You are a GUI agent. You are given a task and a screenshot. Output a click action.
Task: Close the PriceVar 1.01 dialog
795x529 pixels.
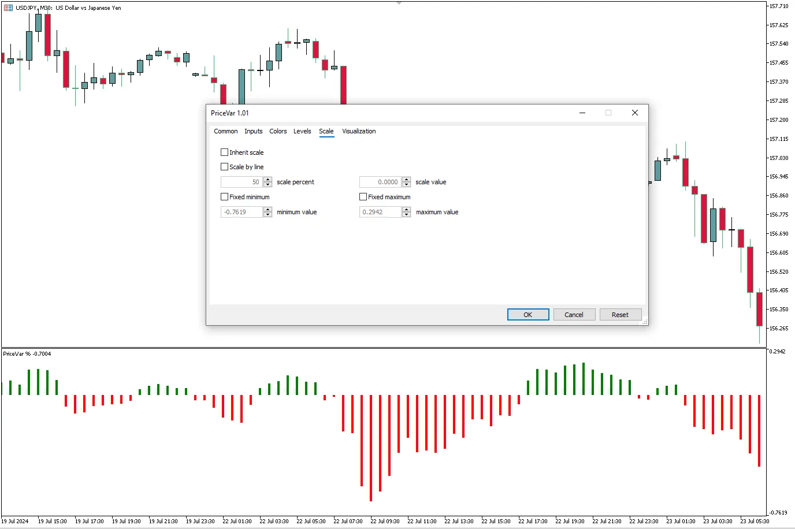tap(634, 113)
